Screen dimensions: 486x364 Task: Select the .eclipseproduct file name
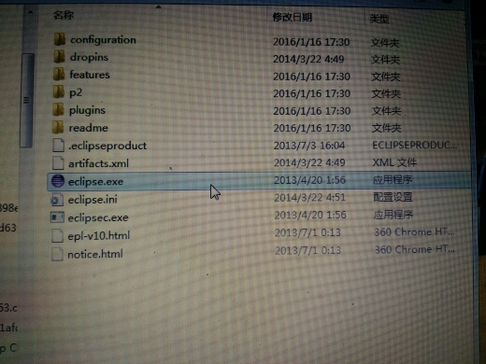[107, 146]
